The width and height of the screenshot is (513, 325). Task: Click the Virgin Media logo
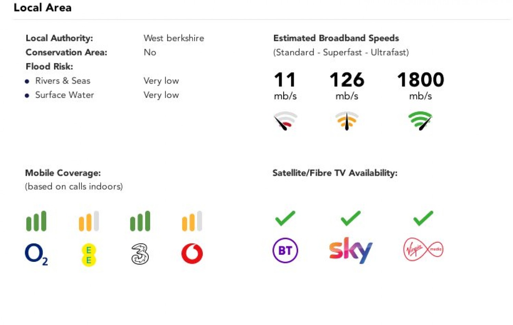[423, 250]
